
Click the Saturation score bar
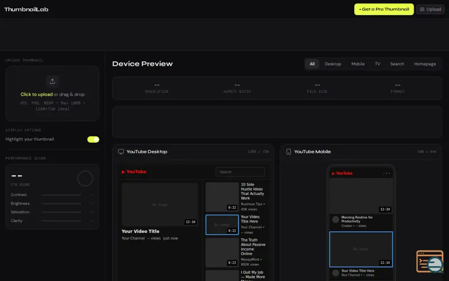tap(61, 212)
